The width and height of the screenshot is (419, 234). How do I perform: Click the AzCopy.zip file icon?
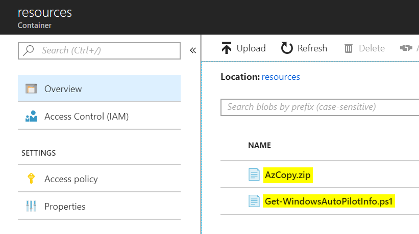coord(254,175)
